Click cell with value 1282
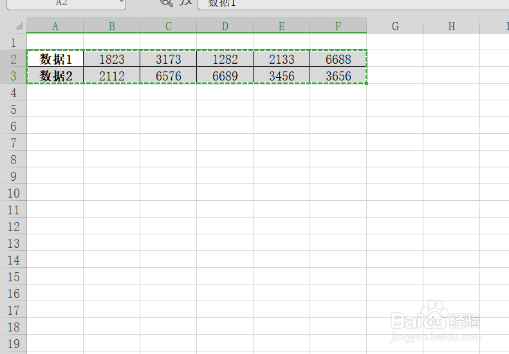This screenshot has width=509, height=354. tap(225, 59)
